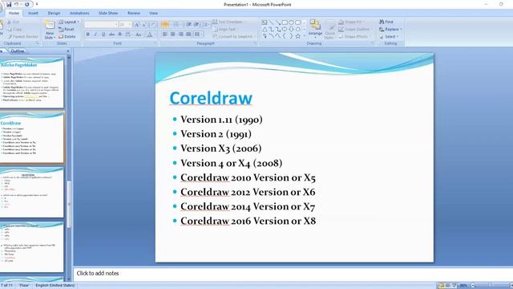Select the Arrow line shape
This screenshot has height=289, width=513.
278,22
